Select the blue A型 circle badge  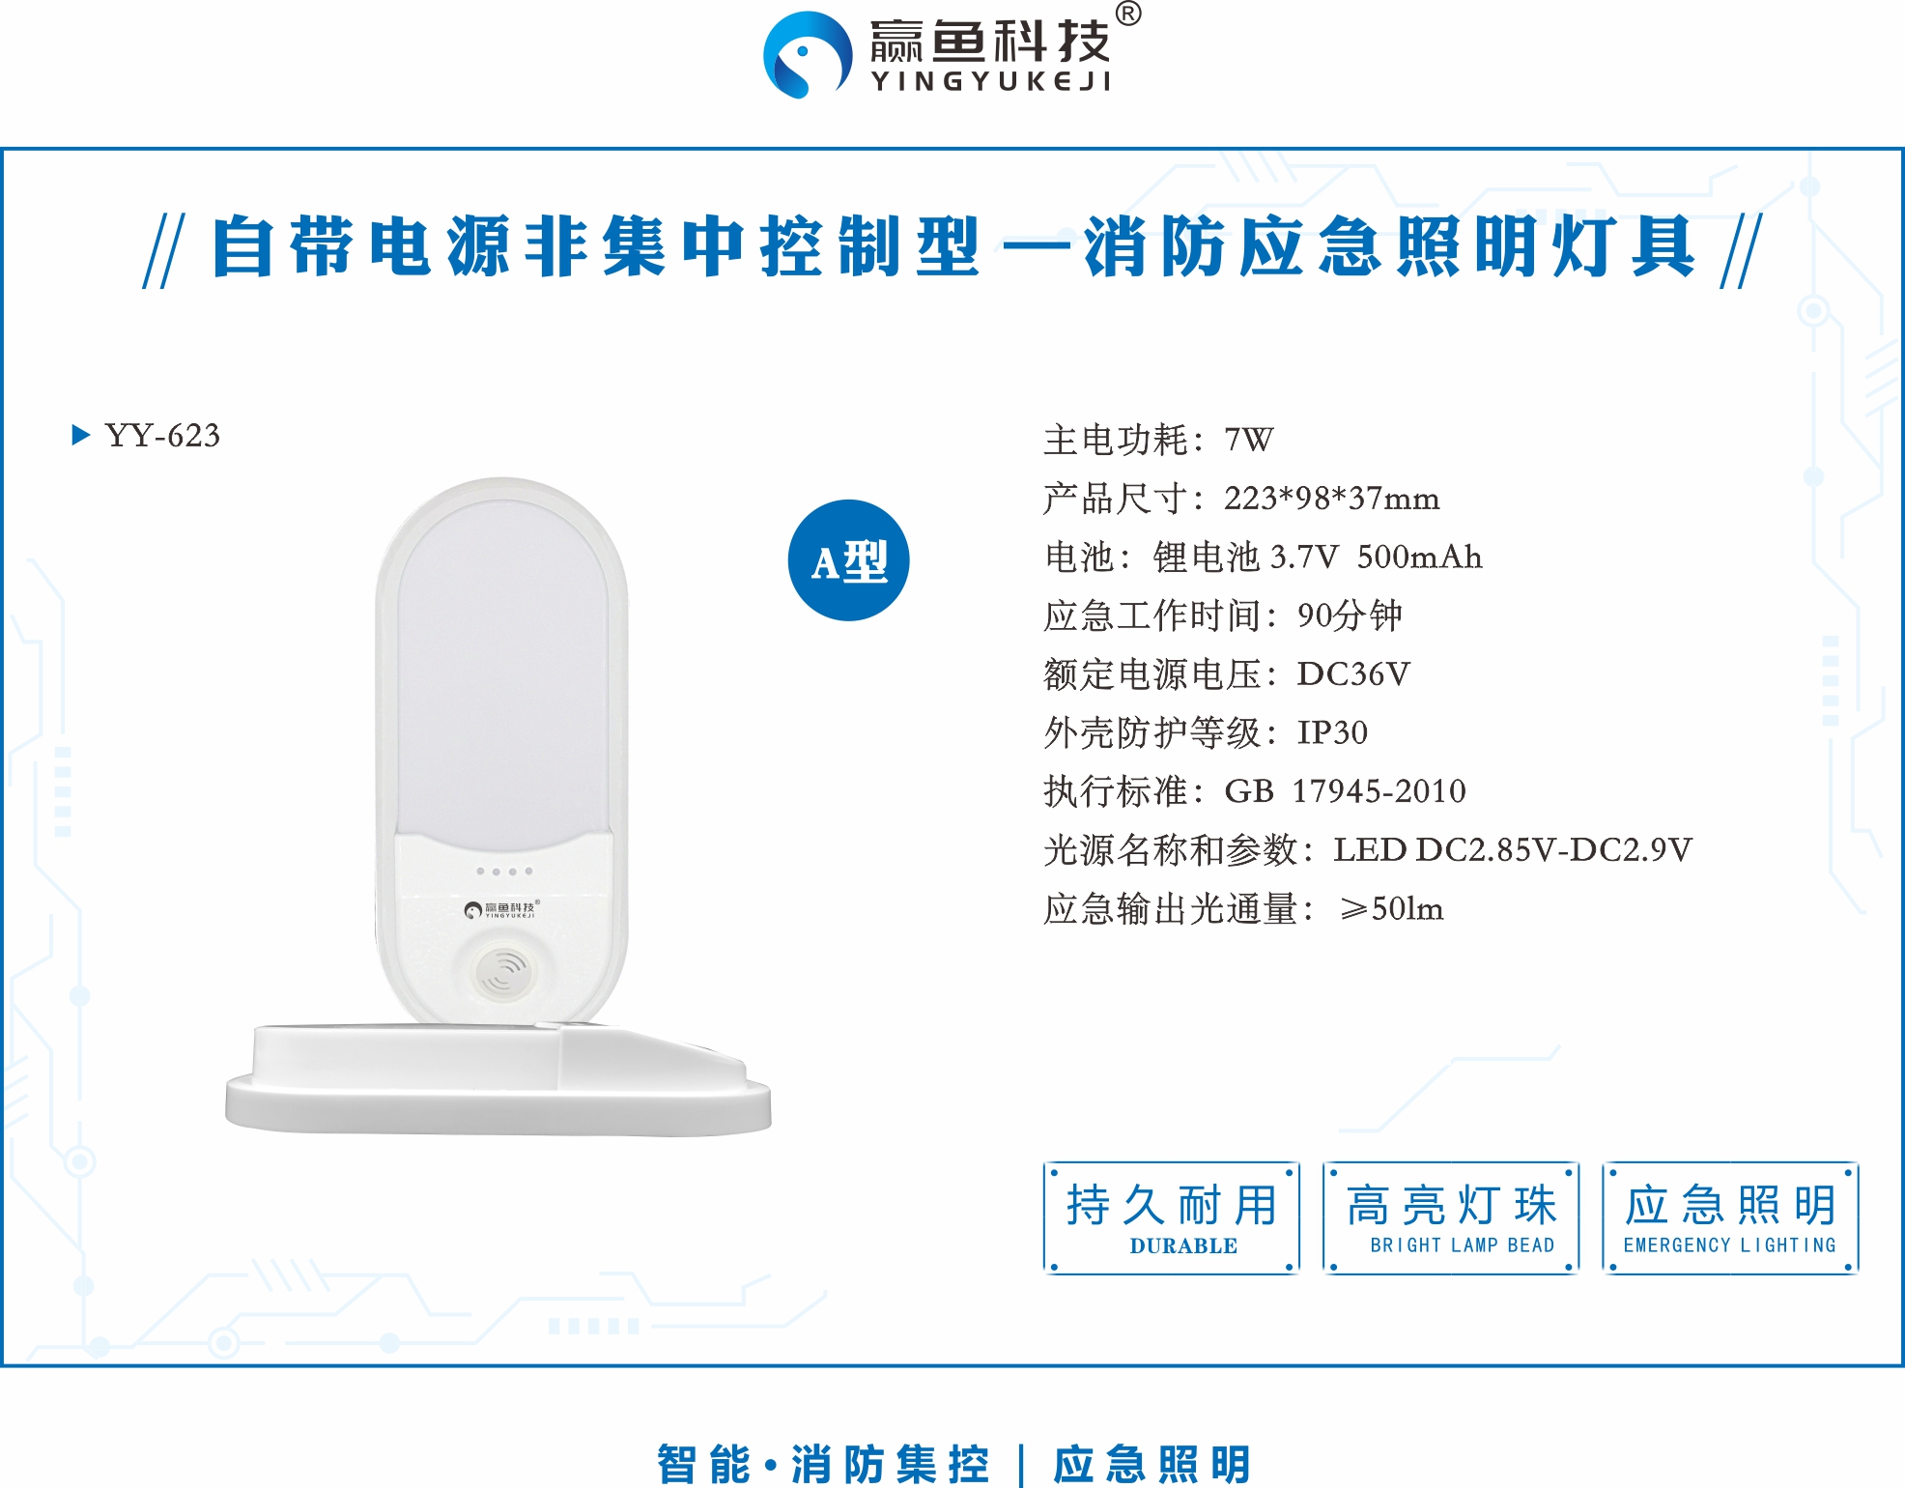coord(848,560)
